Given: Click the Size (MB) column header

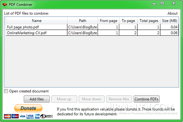Looking at the screenshot, I should point(170,21).
